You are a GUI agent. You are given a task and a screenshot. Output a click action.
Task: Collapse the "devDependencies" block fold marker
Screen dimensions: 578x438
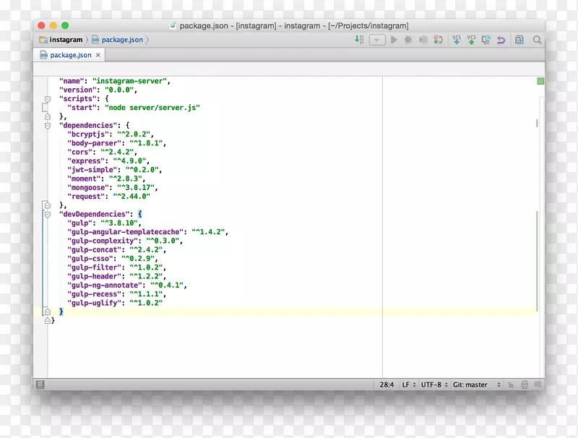coord(48,214)
